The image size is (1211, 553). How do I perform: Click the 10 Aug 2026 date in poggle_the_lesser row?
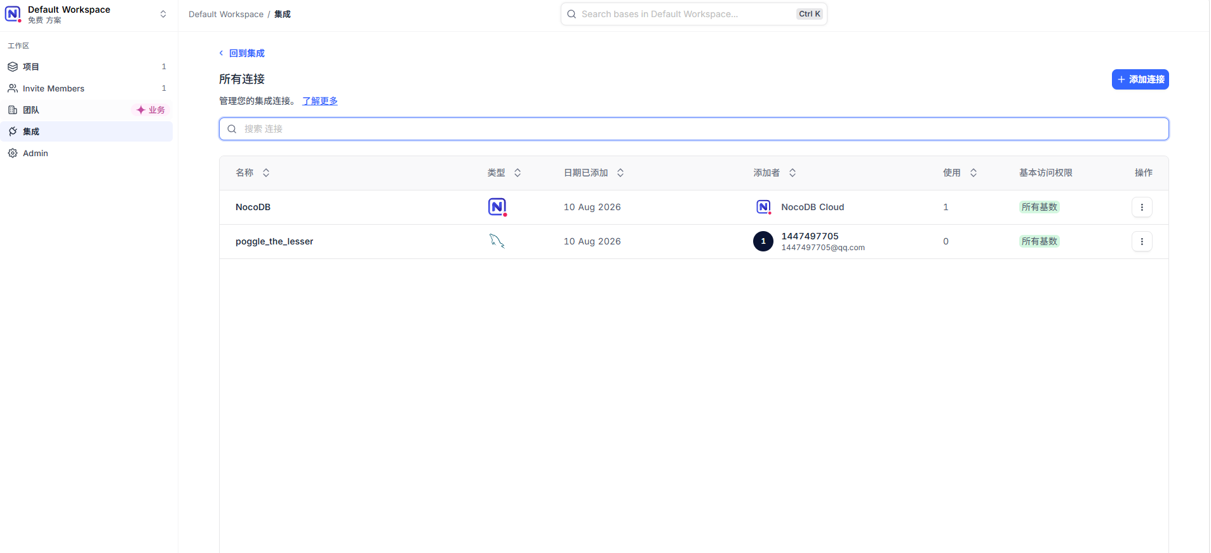coord(592,241)
